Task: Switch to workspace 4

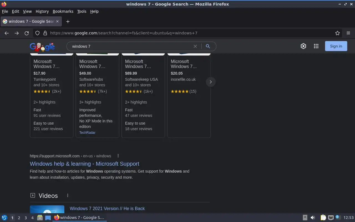Action: click(32, 218)
